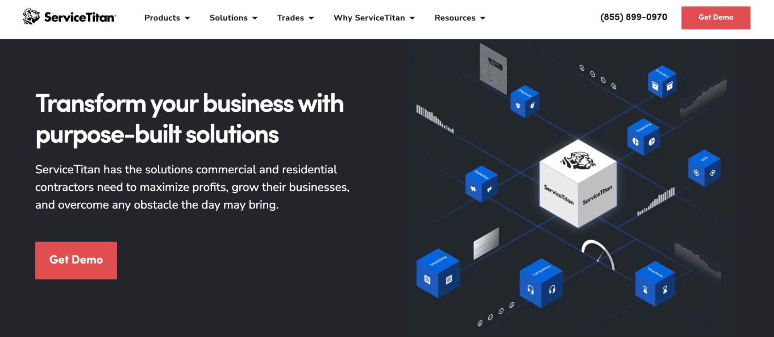Click the credit card graphic near Invoicing
This screenshot has height=337, width=774.
click(486, 243)
